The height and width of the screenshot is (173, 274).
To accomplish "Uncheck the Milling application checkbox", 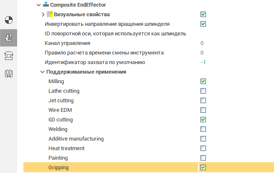I will (203, 81).
